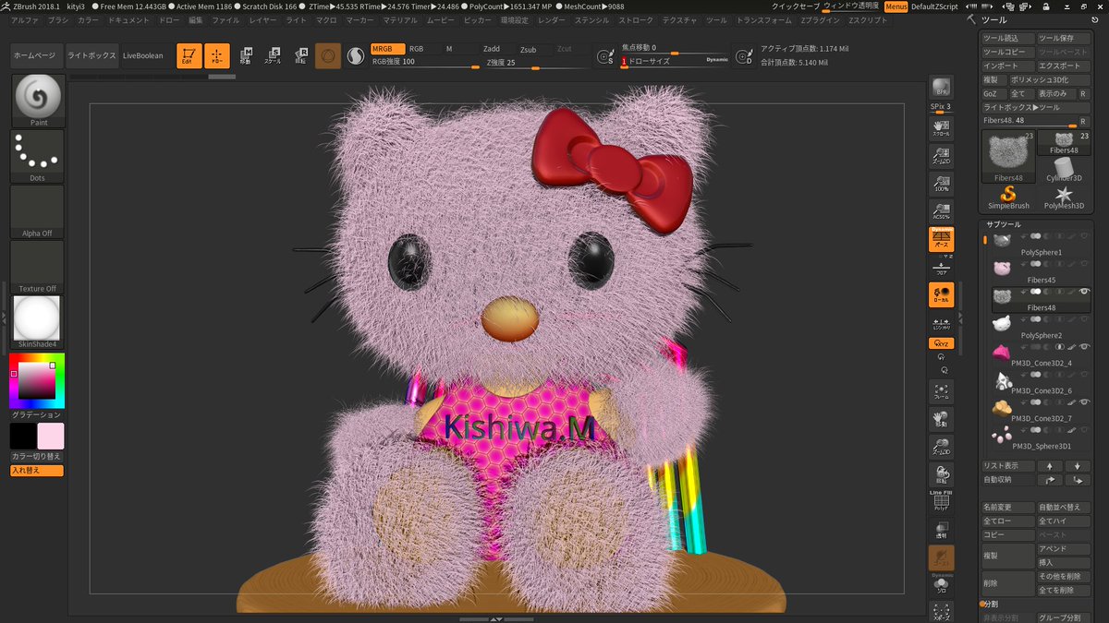Click the Cylinder3D tool icon
This screenshot has width=1109, height=623.
[1064, 169]
